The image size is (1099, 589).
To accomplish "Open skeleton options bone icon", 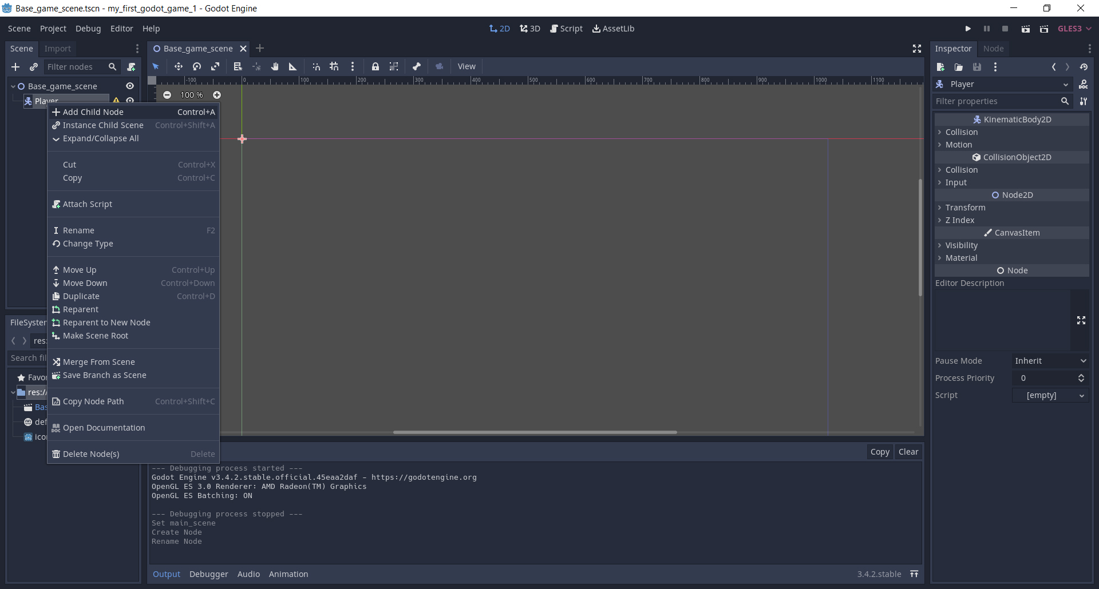I will [x=417, y=66].
